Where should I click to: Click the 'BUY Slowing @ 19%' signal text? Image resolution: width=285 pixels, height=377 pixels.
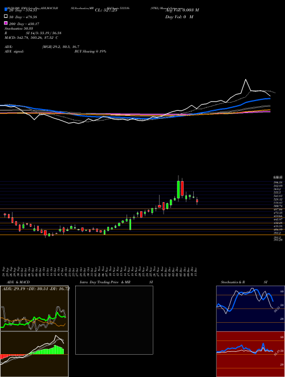point(90,51)
